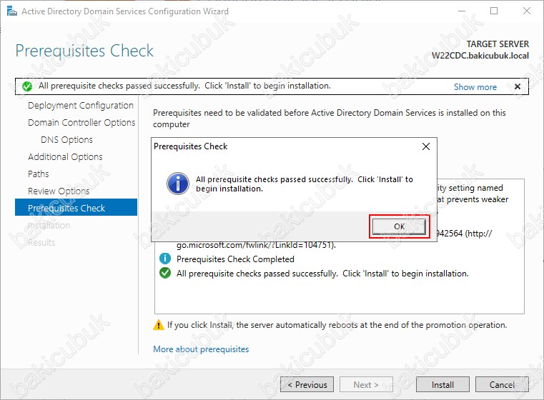Go back with Previous button

(x=307, y=384)
